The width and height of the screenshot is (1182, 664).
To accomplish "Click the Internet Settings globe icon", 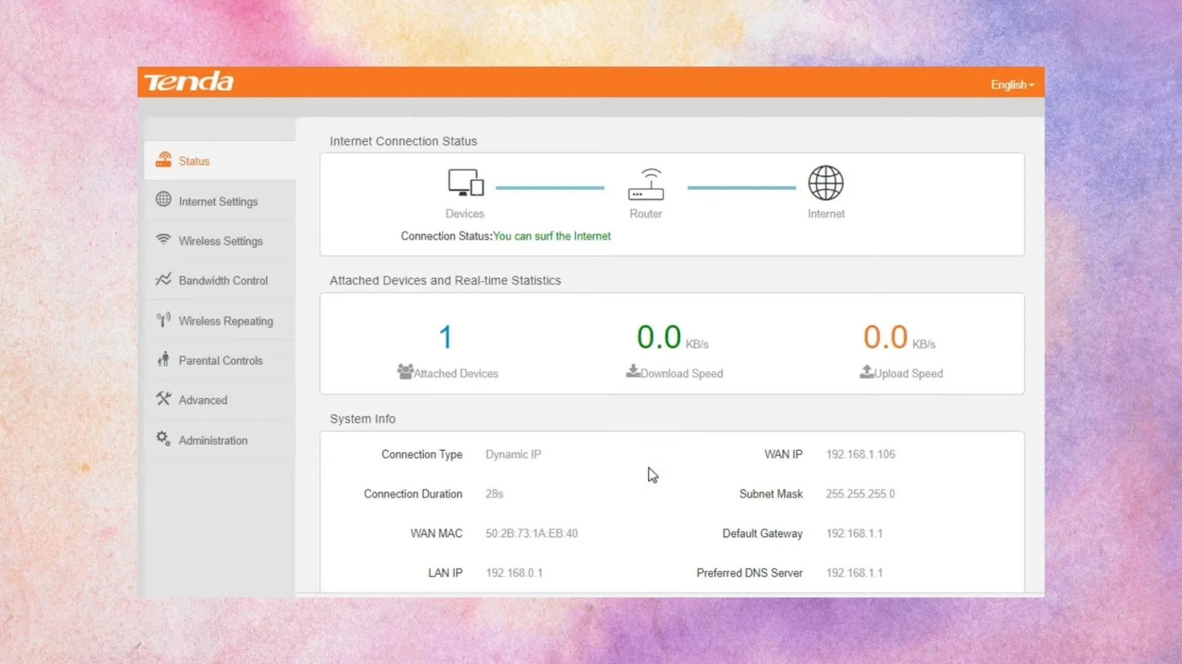I will pyautogui.click(x=164, y=199).
